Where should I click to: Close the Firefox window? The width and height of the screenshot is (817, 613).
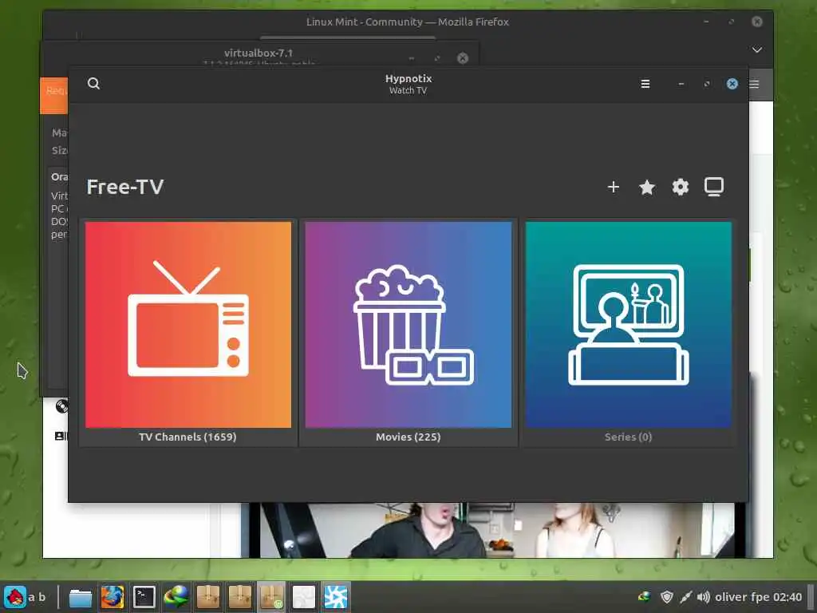pos(757,22)
